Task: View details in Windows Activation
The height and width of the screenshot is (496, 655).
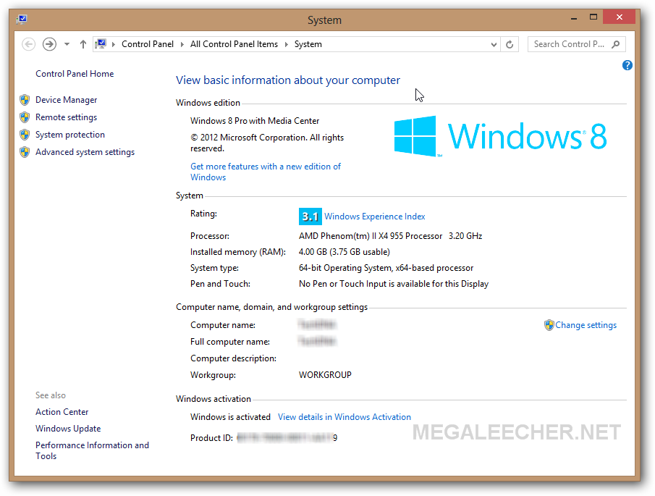Action: pos(345,417)
